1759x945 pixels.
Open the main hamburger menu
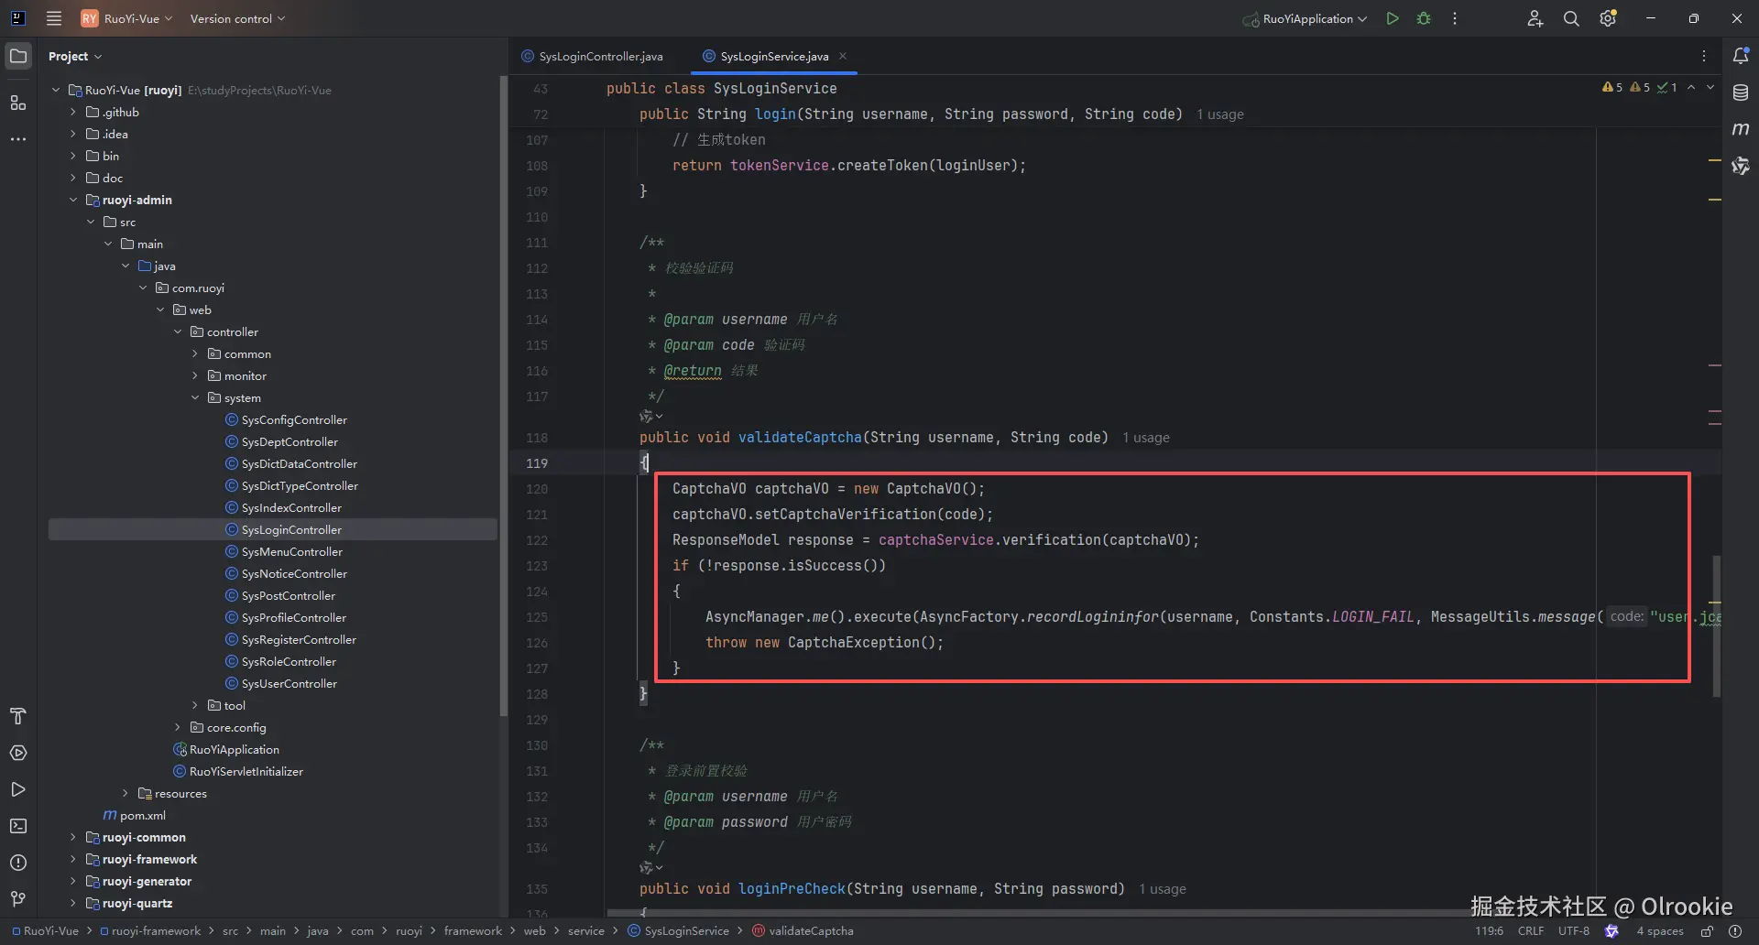click(54, 18)
